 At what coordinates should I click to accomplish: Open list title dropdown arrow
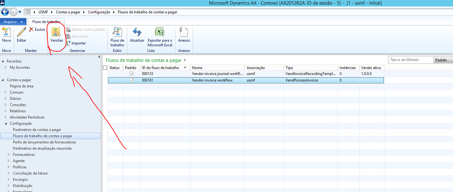[x=184, y=61]
